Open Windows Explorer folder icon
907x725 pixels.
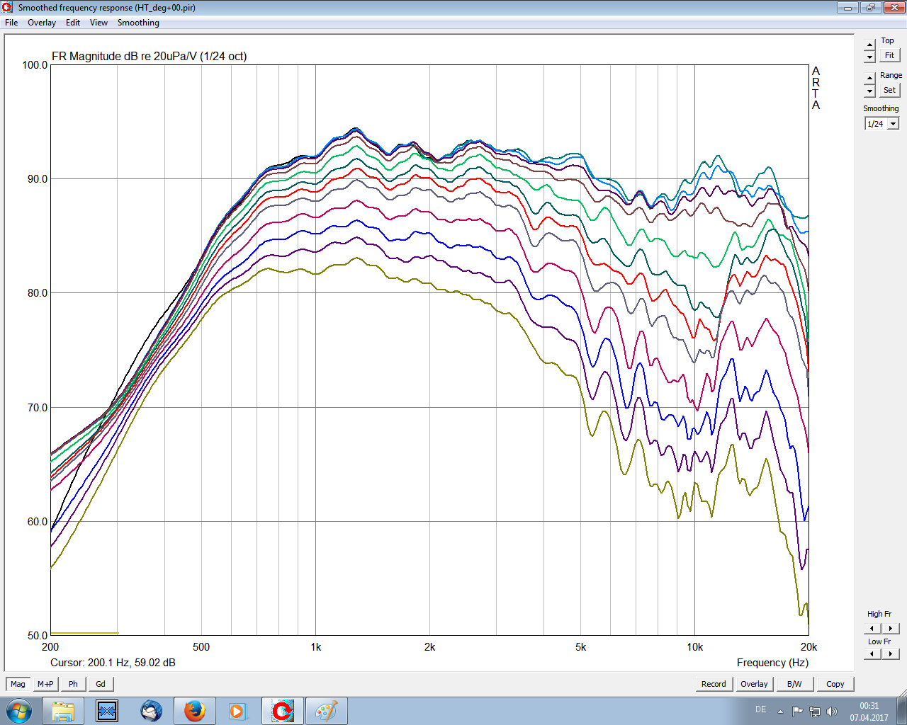pos(63,710)
